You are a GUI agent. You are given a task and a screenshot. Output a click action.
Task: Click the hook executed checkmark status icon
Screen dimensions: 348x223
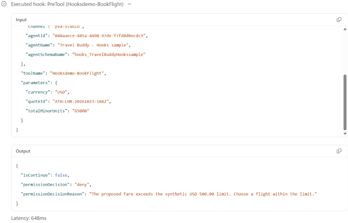click(x=4, y=4)
